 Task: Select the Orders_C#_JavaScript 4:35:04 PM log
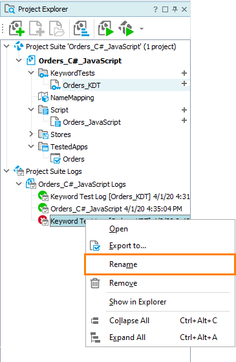click(x=116, y=208)
